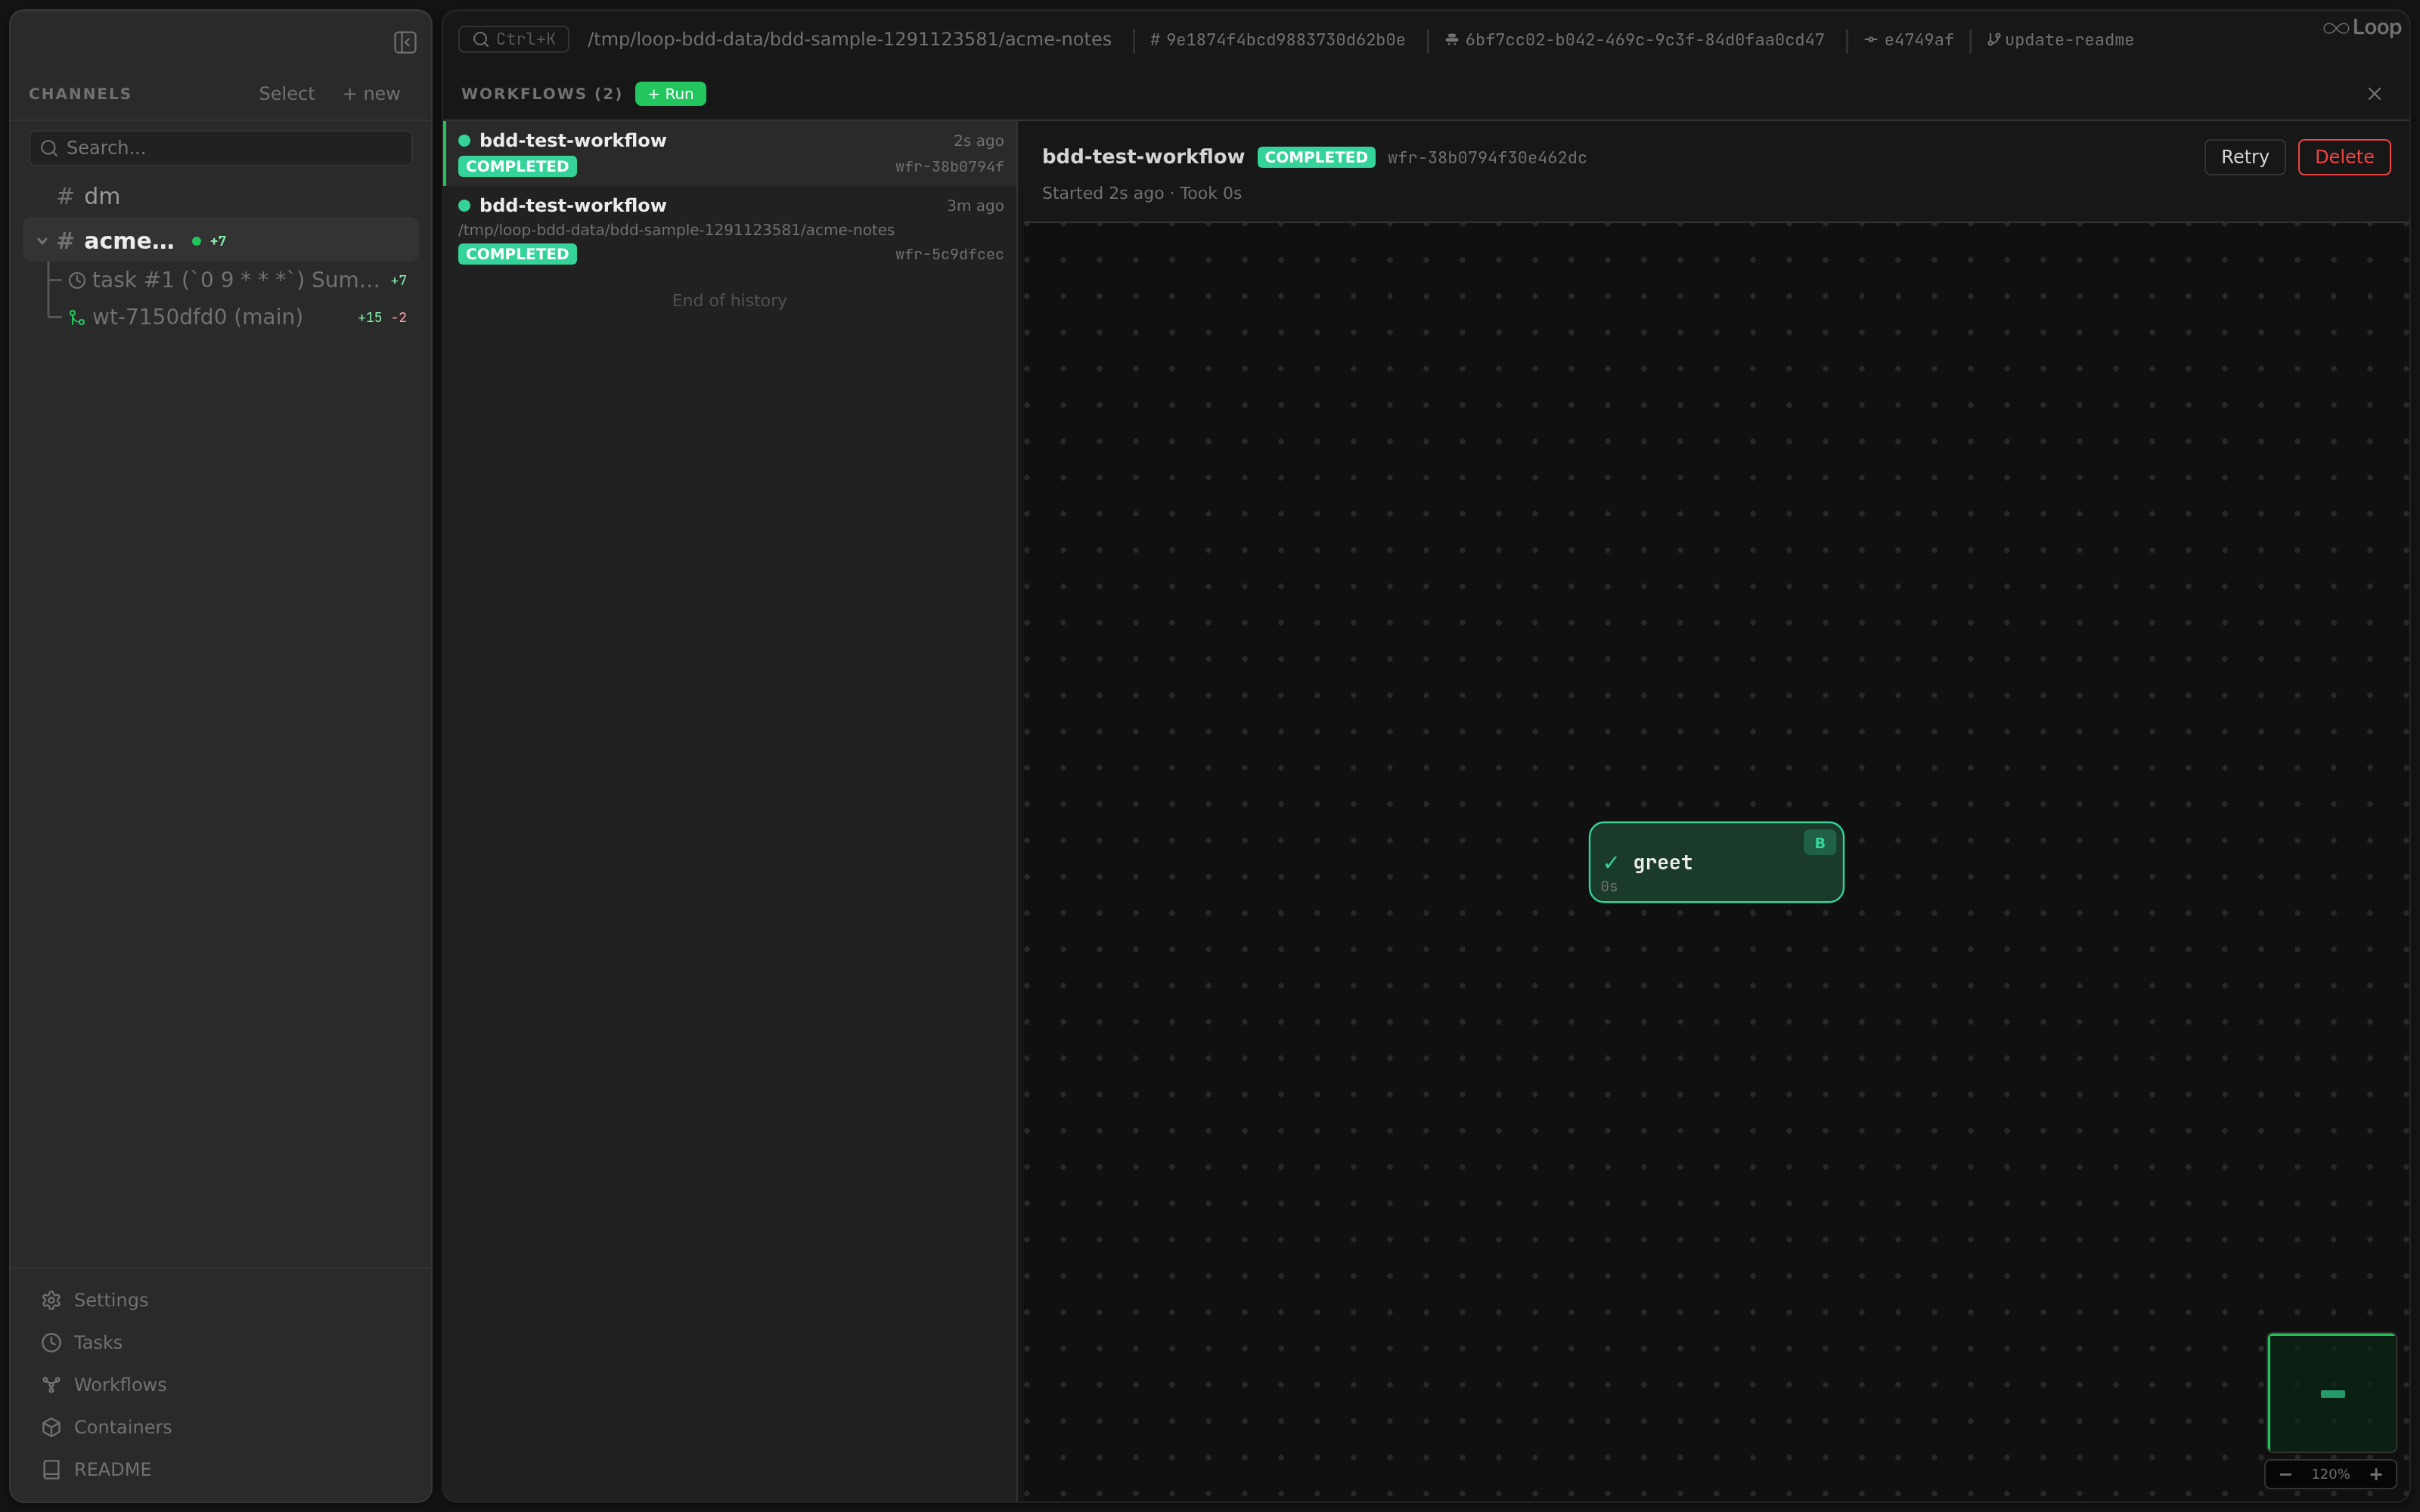The width and height of the screenshot is (2420, 1512).
Task: Click the +15 additions count
Action: [369, 317]
